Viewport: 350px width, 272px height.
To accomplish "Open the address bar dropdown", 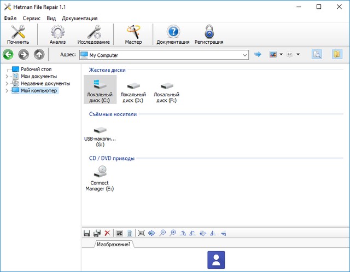I will click(x=245, y=55).
